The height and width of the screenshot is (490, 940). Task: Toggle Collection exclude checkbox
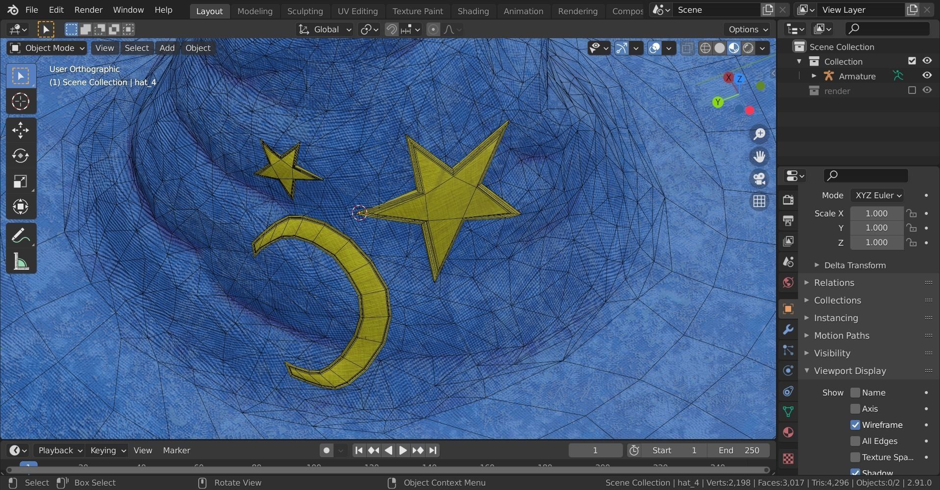click(x=912, y=61)
